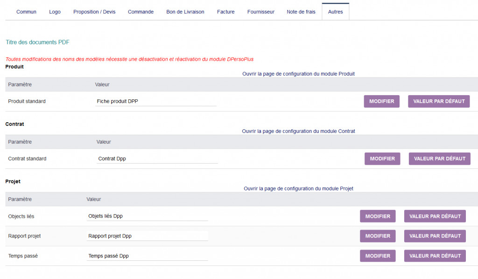This screenshot has width=478, height=279.
Task: Click Modifier for Contrat standard
Action: tap(382, 159)
